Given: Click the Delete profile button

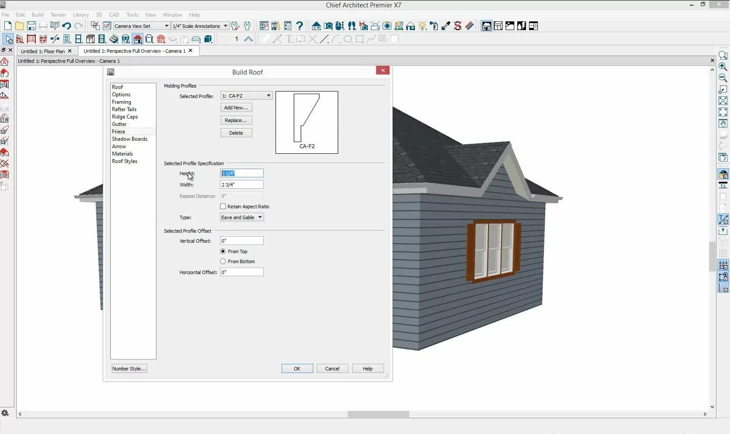Looking at the screenshot, I should 236,133.
